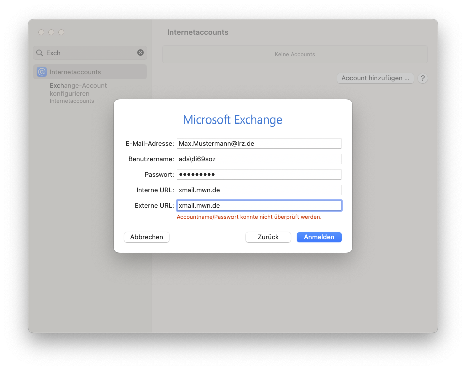
Task: Cancel the dialog with Abbrechen
Action: (x=147, y=237)
